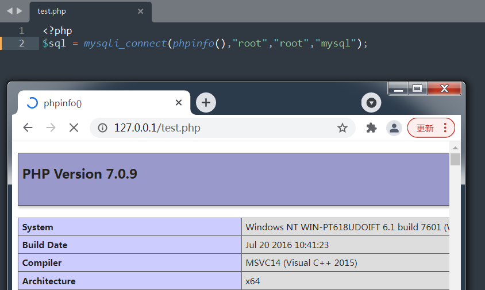Bookmark this page with star icon
The image size is (485, 290).
(x=342, y=127)
